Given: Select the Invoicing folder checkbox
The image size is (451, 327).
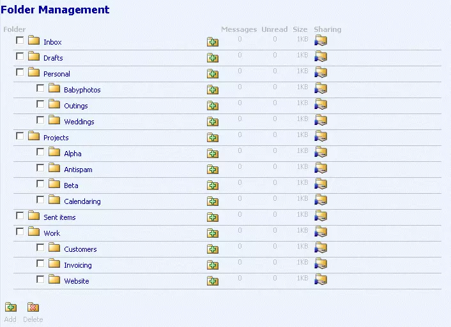Looking at the screenshot, I should (x=41, y=263).
